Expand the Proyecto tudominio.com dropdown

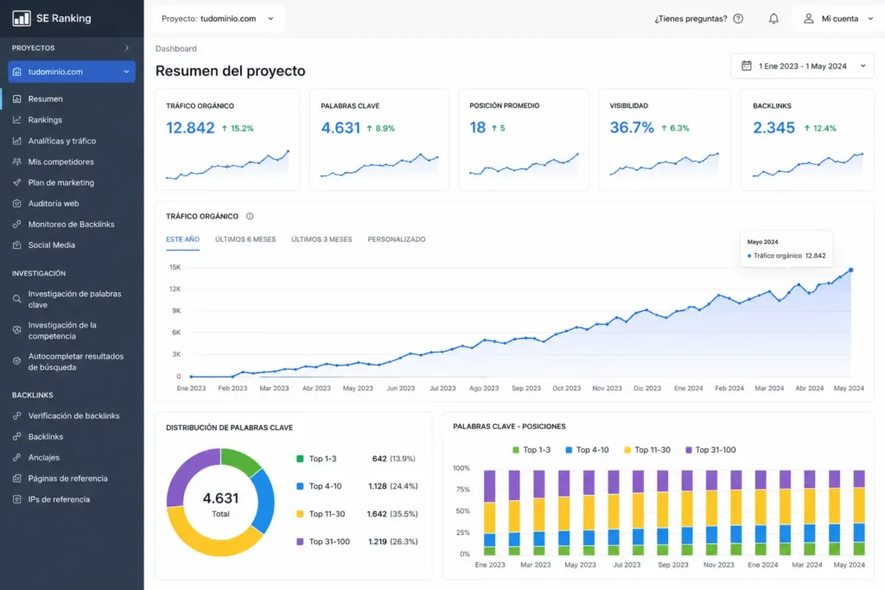tap(218, 19)
